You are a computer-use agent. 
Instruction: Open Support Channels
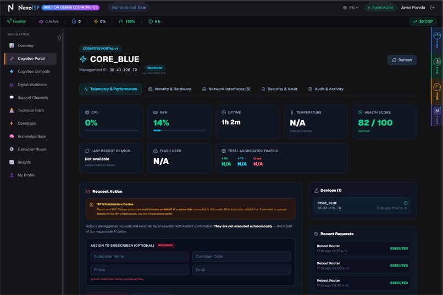tap(31, 98)
